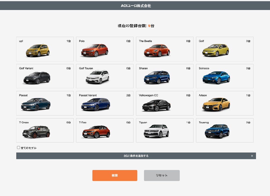Click the 1台 count on Arteon
Screen dimensions: 270x196
tap(248, 95)
